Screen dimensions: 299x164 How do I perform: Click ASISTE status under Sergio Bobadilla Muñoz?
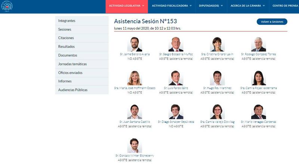(176, 59)
